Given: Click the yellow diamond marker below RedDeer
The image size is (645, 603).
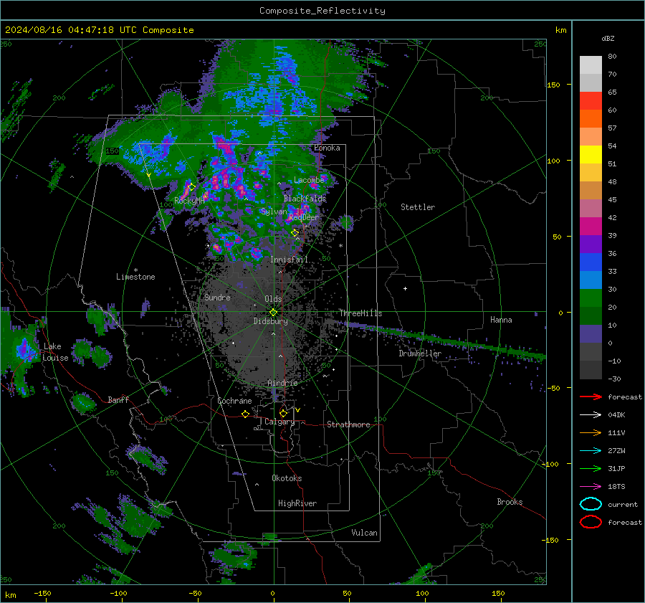Looking at the screenshot, I should coord(295,232).
